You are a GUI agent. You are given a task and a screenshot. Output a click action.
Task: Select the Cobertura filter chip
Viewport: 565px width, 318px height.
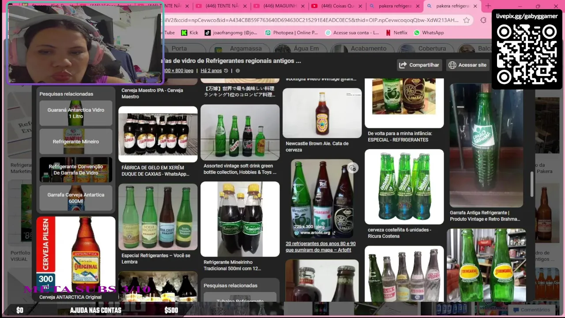click(x=425, y=49)
